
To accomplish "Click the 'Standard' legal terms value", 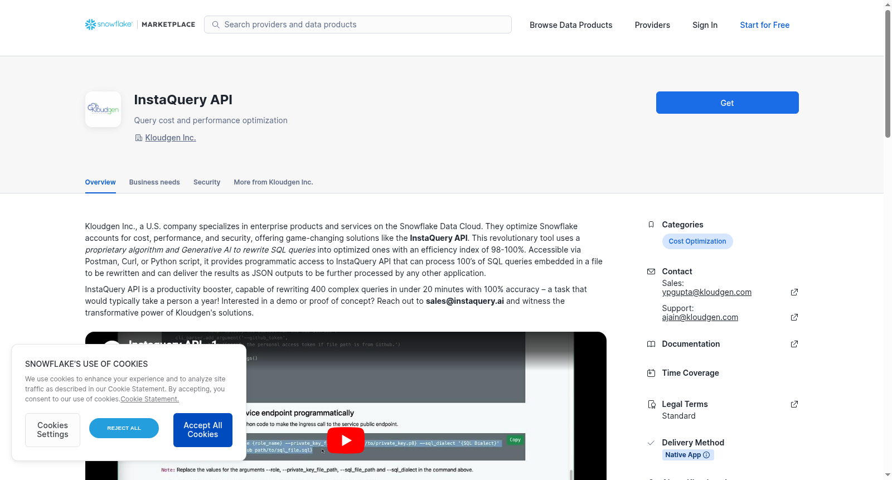I will (x=679, y=416).
